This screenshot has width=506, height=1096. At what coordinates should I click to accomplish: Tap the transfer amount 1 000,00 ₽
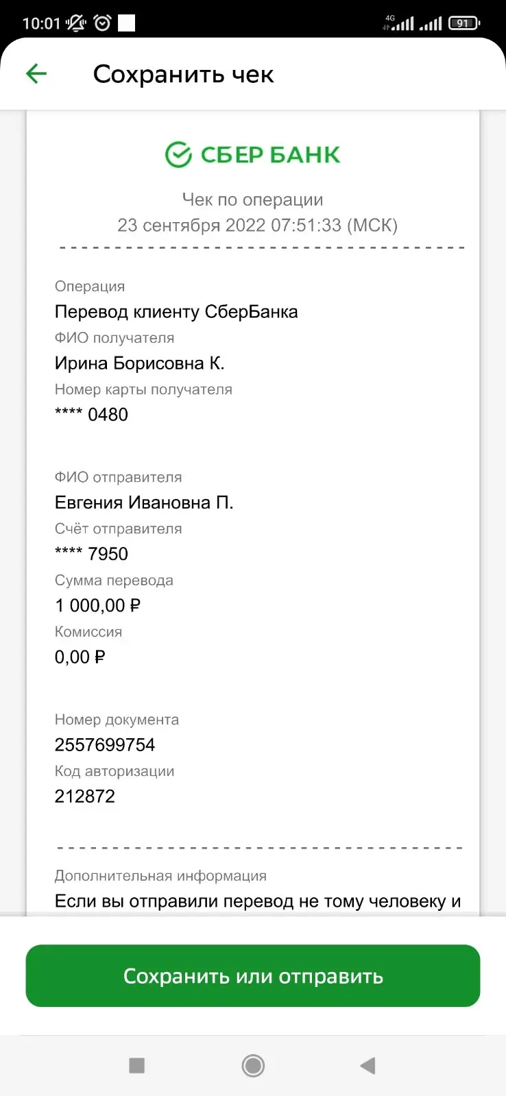point(98,605)
